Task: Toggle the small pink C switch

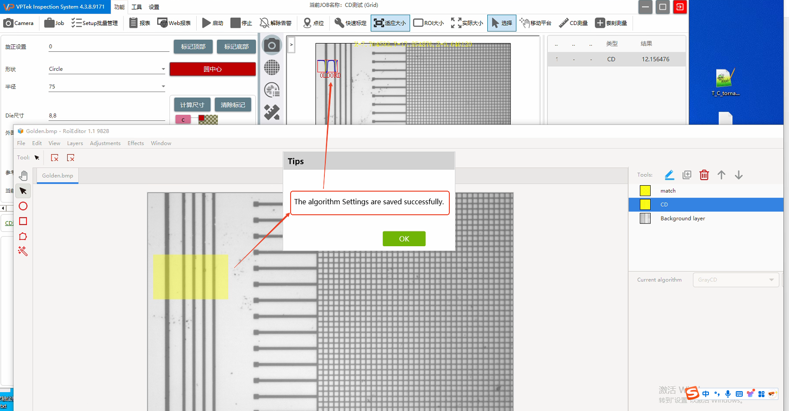Action: pyautogui.click(x=183, y=120)
